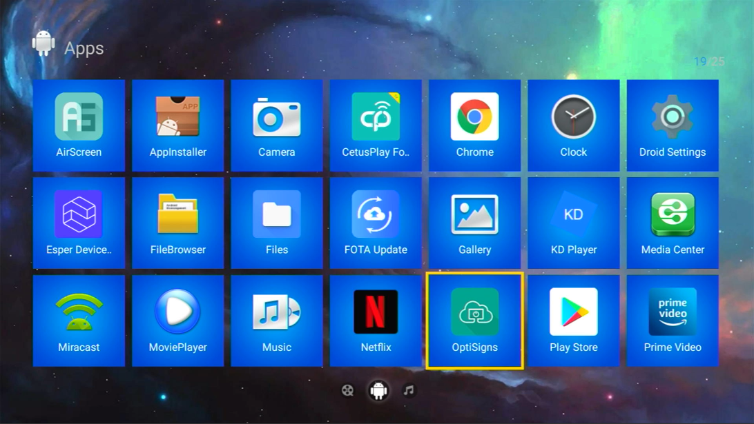754x424 pixels.
Task: Open the Clock app
Action: point(574,125)
